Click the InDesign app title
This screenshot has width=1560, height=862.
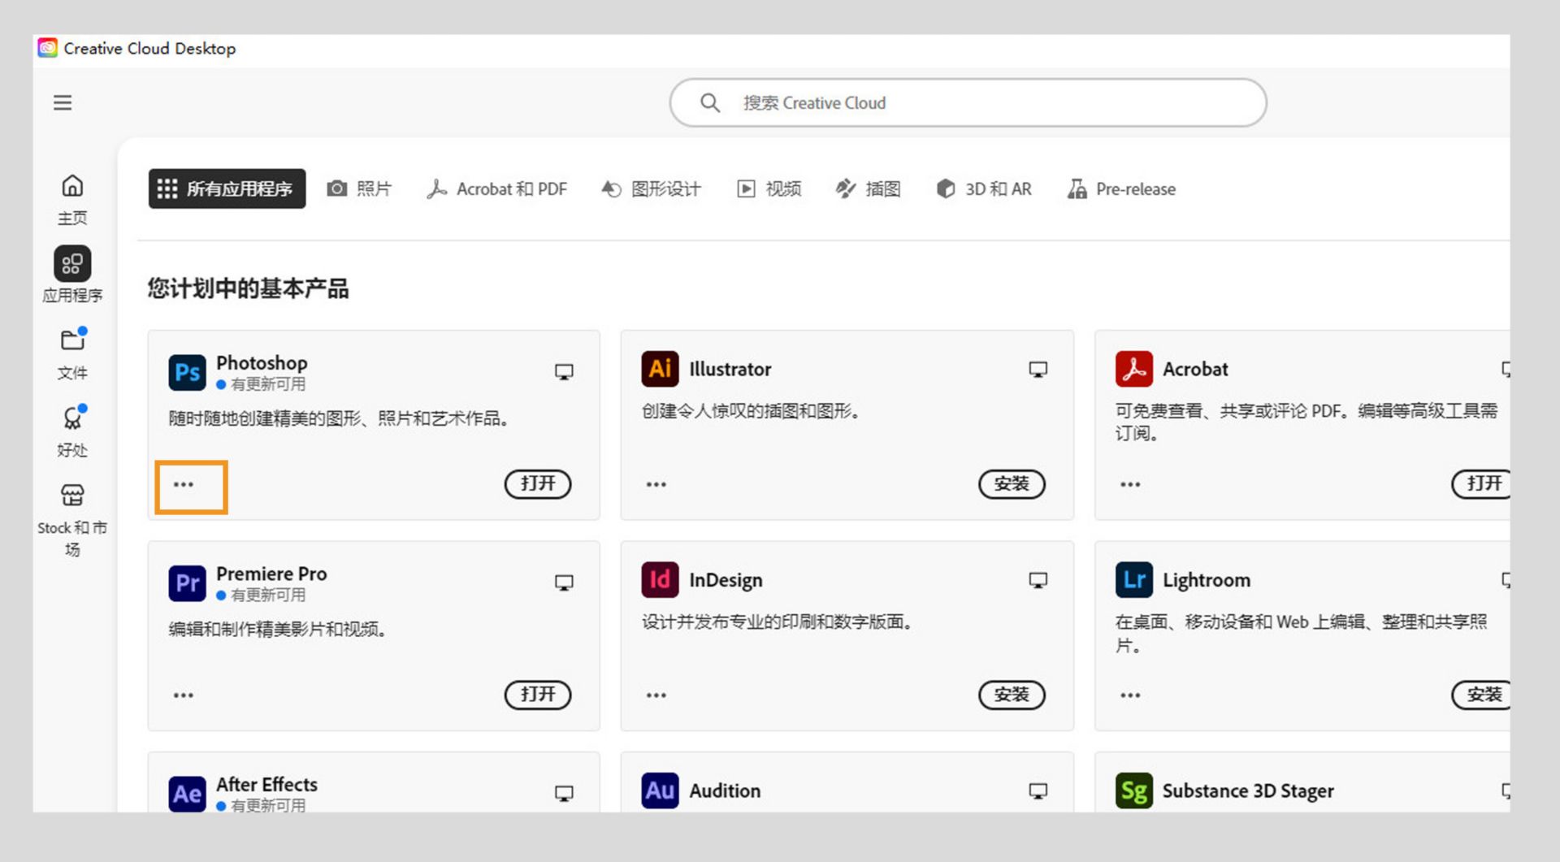[x=726, y=580]
